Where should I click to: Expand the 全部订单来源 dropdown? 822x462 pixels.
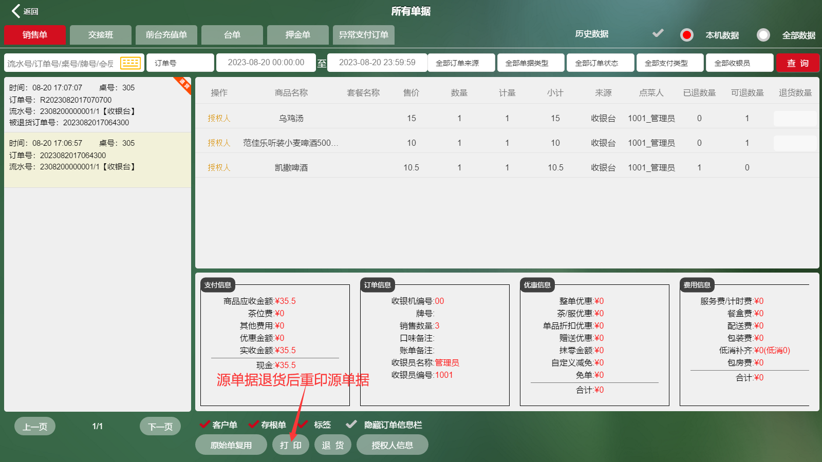click(461, 63)
